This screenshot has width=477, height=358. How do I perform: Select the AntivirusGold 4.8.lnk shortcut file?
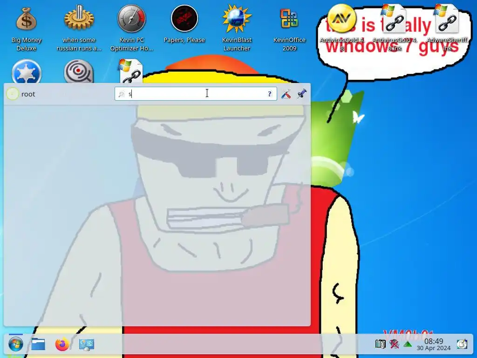[395, 19]
